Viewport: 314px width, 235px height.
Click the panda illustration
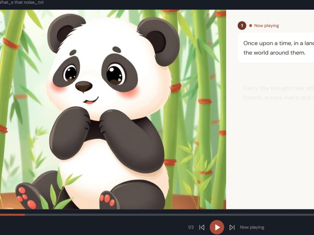[113, 109]
